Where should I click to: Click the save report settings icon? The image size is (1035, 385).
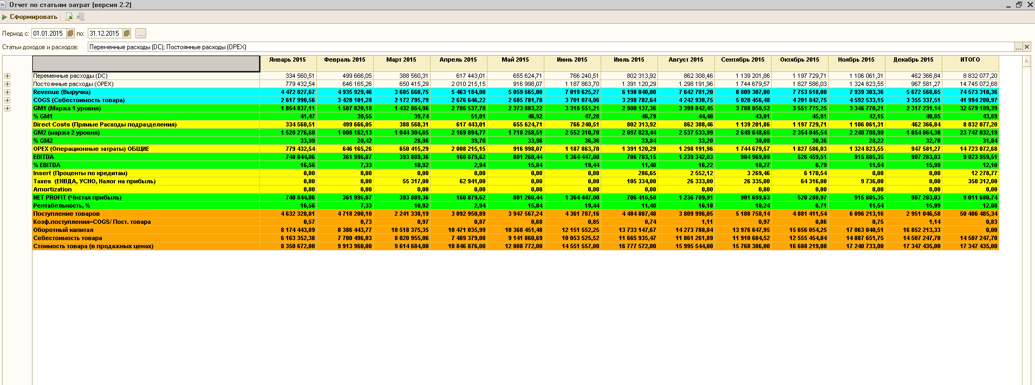[69, 17]
